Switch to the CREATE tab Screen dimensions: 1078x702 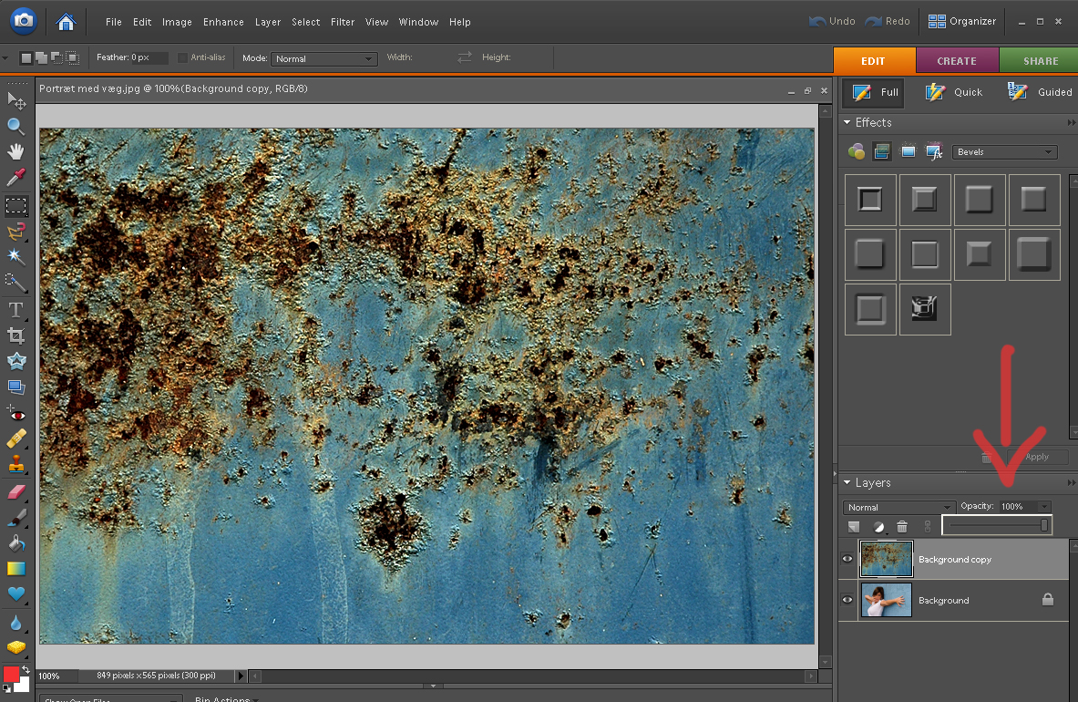click(956, 61)
